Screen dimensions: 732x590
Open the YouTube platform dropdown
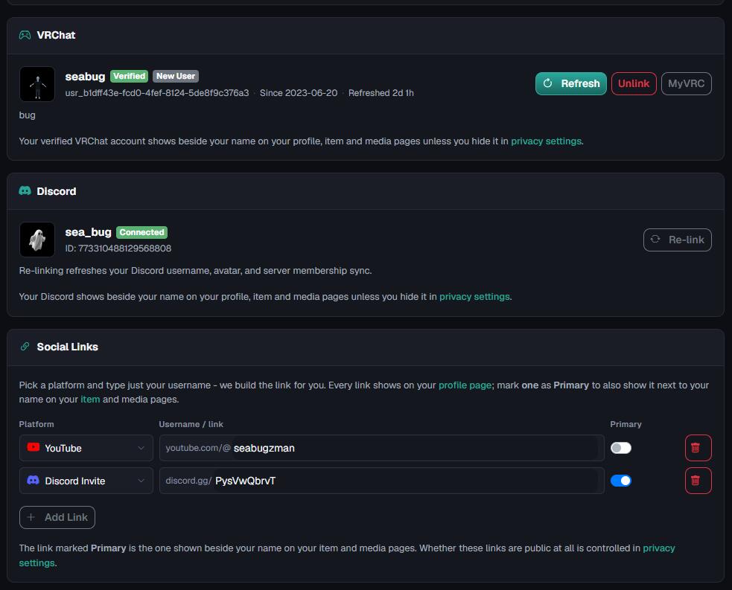click(x=86, y=448)
